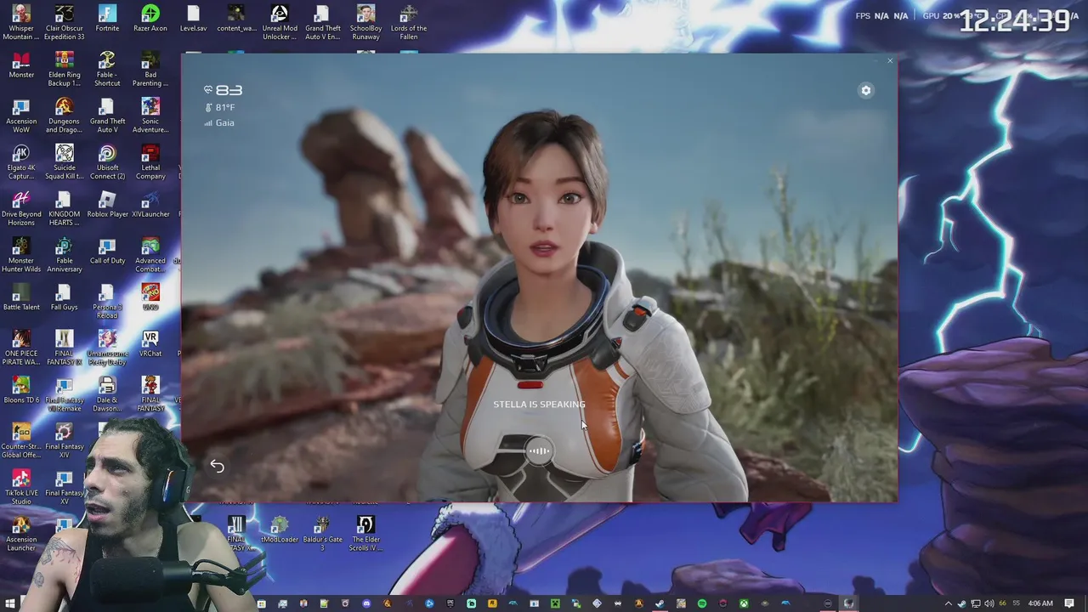Select Ascension WoW desktop icon

tap(21, 116)
